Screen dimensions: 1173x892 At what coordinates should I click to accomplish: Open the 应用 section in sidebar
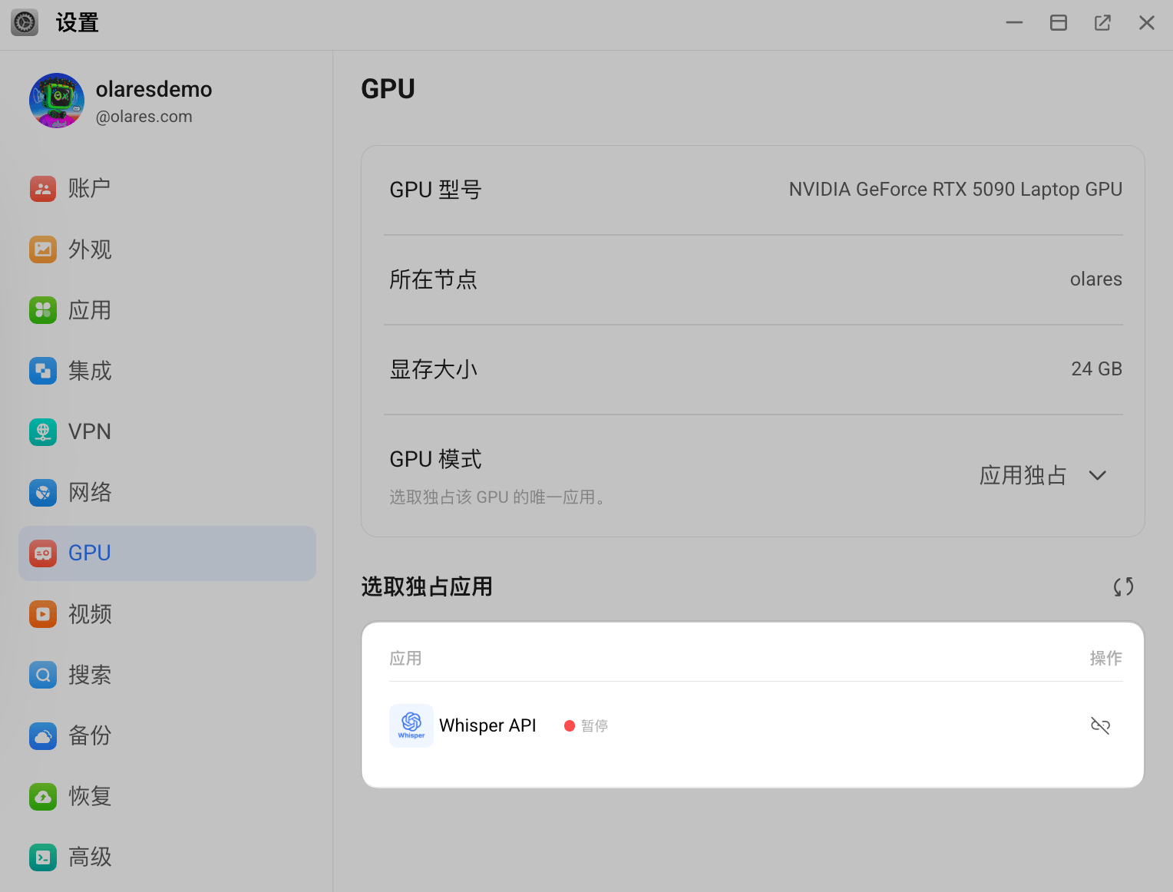pyautogui.click(x=90, y=310)
